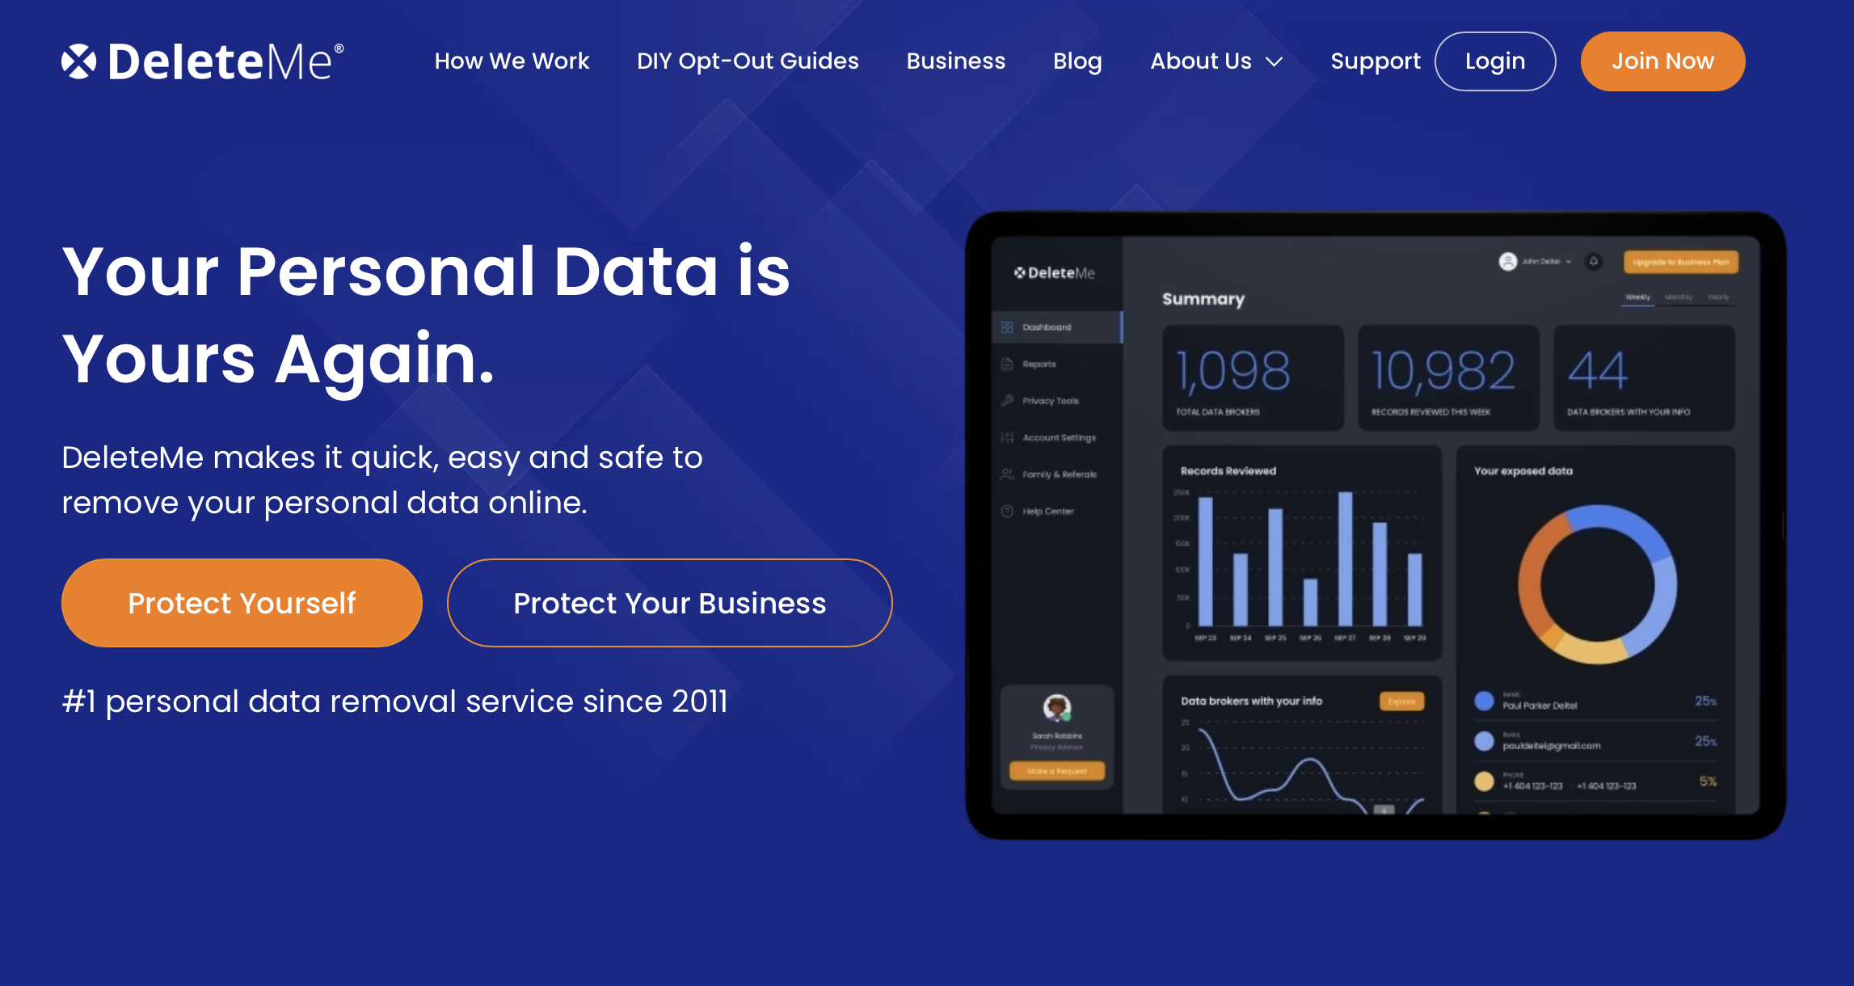Screen dimensions: 1854x986
Task: Click the Protect Yourself button
Action: pyautogui.click(x=240, y=602)
